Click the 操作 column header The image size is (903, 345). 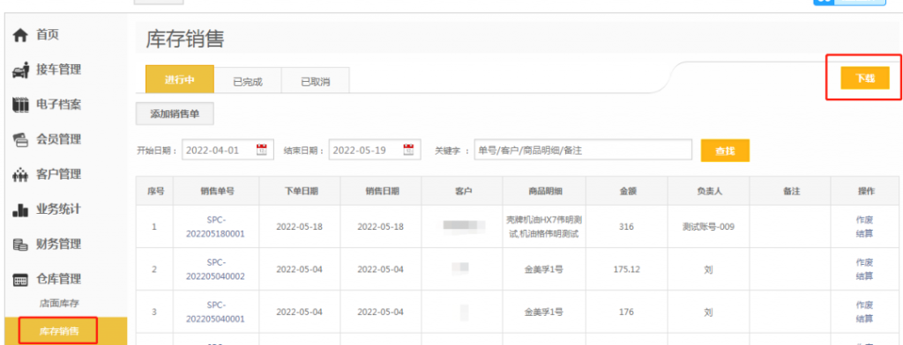[x=865, y=191]
